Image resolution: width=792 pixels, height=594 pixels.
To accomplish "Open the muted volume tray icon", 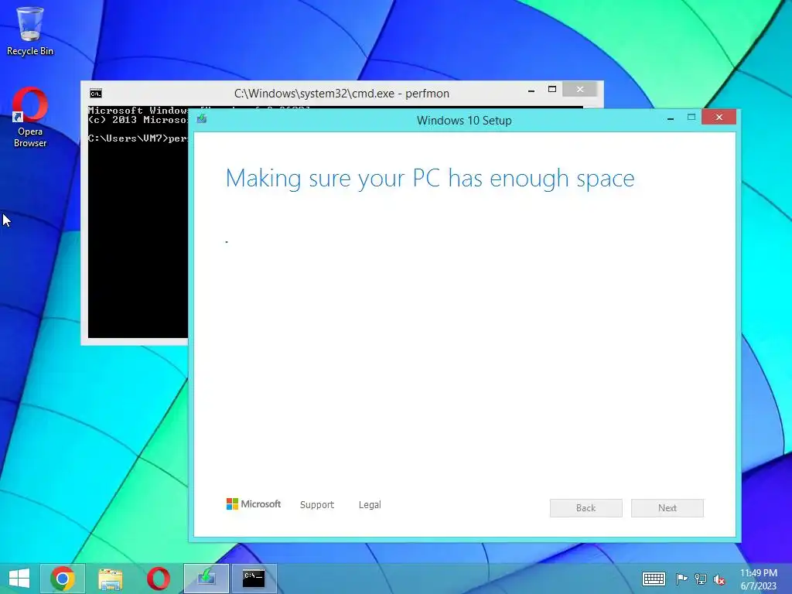I will coord(719,579).
